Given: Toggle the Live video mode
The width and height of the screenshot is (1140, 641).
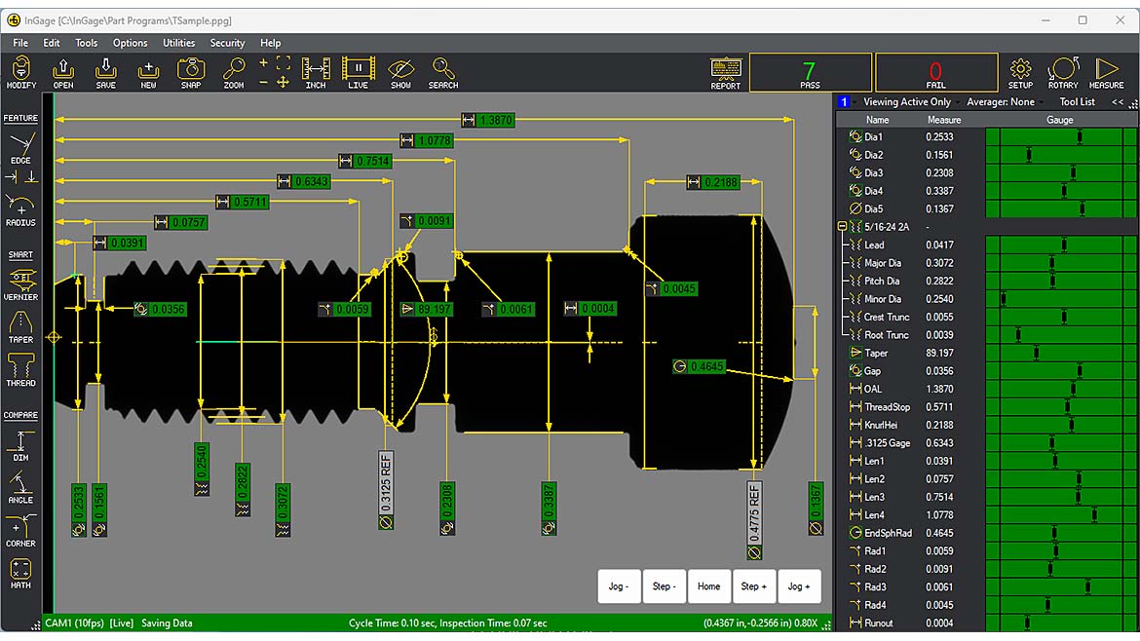Looking at the screenshot, I should pos(358,73).
